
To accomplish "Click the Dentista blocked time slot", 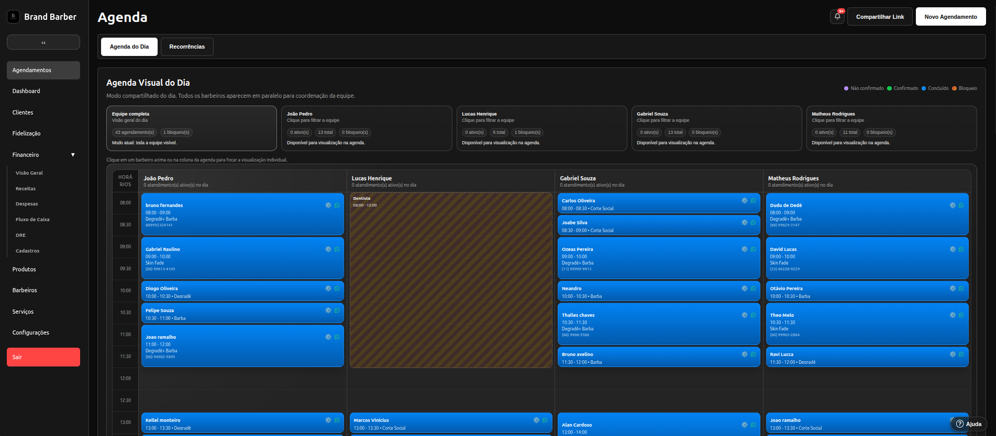I will (x=451, y=280).
